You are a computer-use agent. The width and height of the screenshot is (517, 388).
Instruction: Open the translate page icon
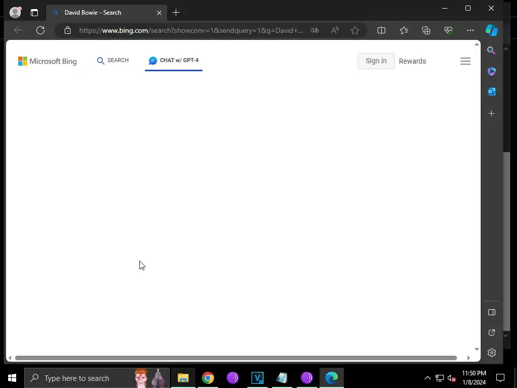tap(315, 30)
